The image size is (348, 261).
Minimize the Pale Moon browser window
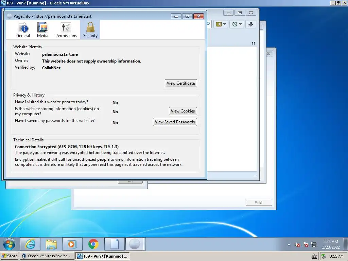[228, 13]
